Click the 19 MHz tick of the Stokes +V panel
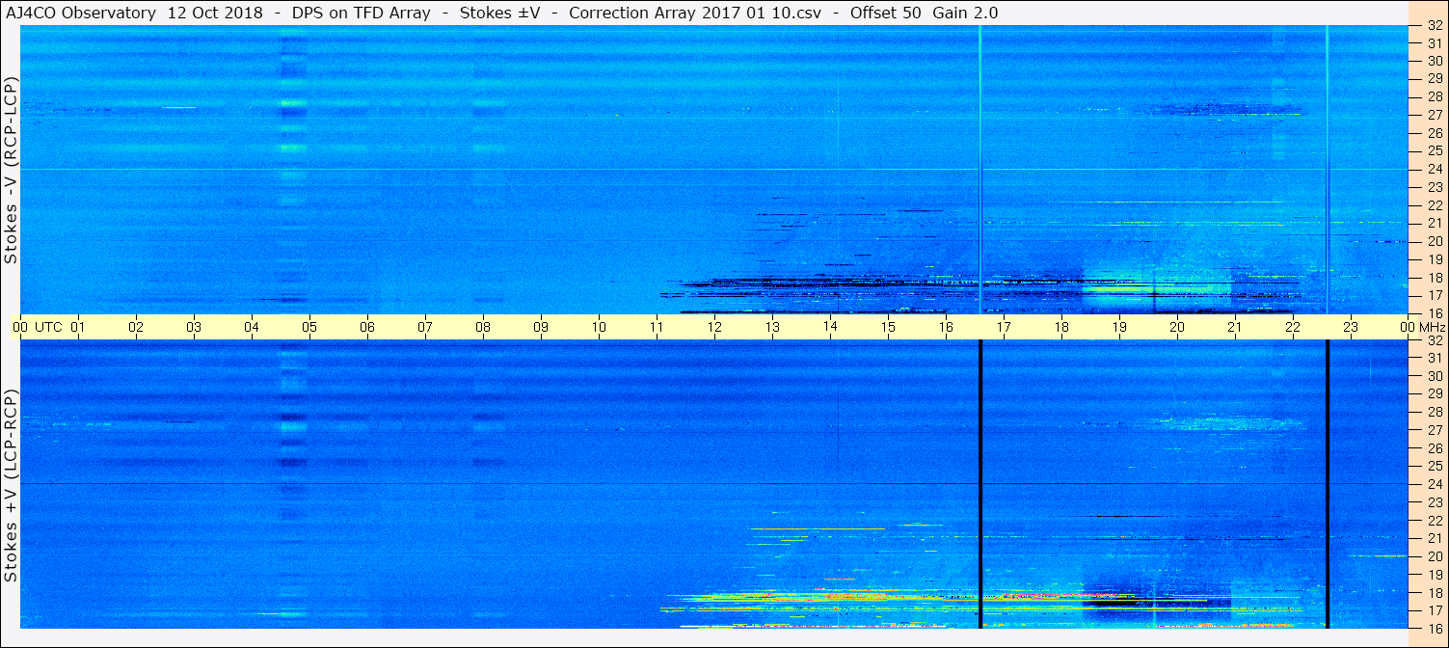The height and width of the screenshot is (648, 1449). click(1435, 575)
